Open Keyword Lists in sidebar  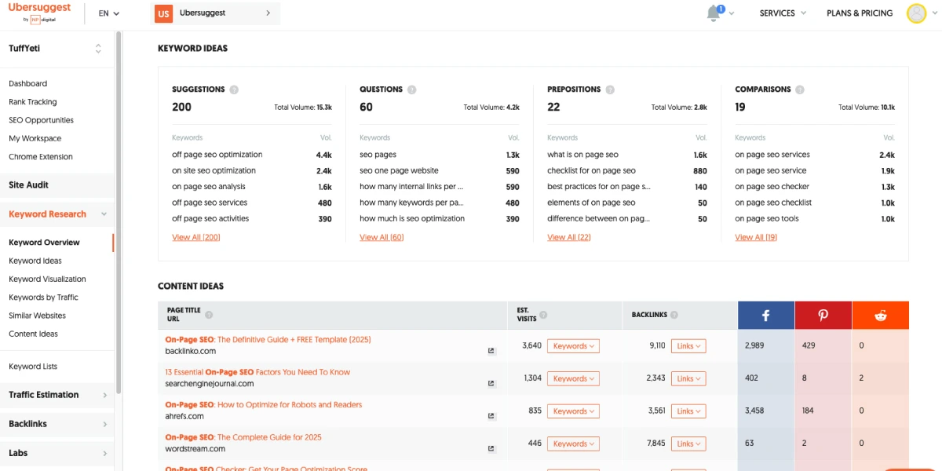[x=33, y=367]
